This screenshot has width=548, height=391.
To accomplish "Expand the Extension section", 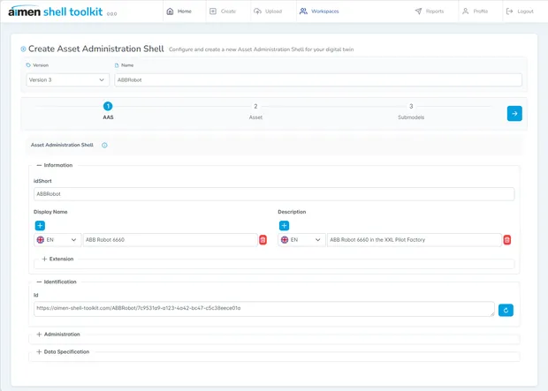I will pos(57,259).
